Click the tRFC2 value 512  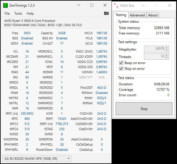(27, 124)
